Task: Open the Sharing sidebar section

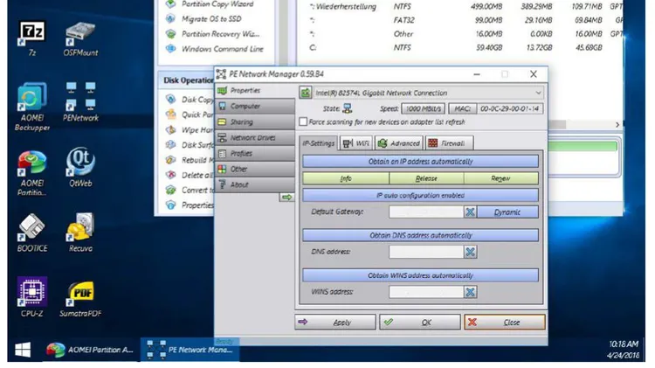Action: pyautogui.click(x=255, y=122)
